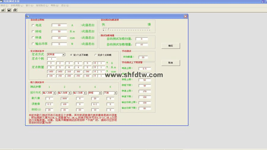This screenshot has width=267, height=150.
Task: Click the 取消 button
Action: (171, 62)
